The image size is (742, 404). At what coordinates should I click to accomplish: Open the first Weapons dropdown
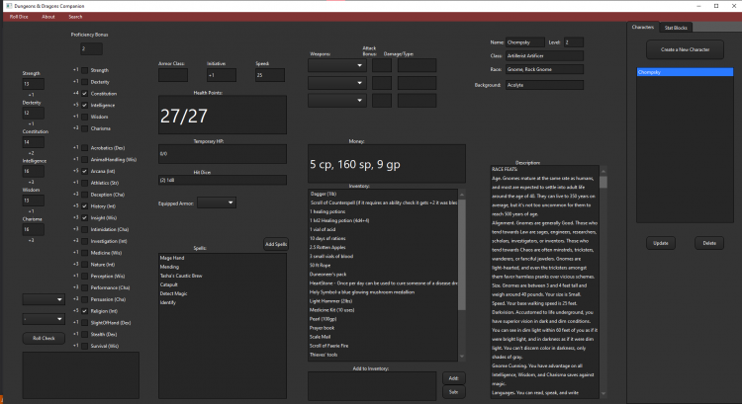pyautogui.click(x=336, y=66)
